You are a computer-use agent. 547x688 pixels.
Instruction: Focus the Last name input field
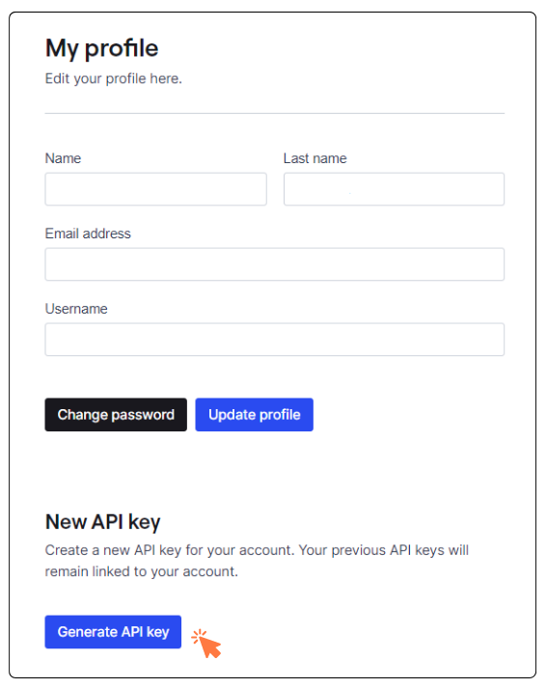pyautogui.click(x=394, y=189)
